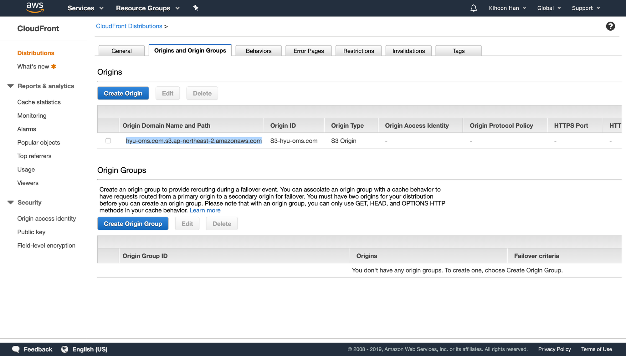Open the Learn more link

click(205, 211)
